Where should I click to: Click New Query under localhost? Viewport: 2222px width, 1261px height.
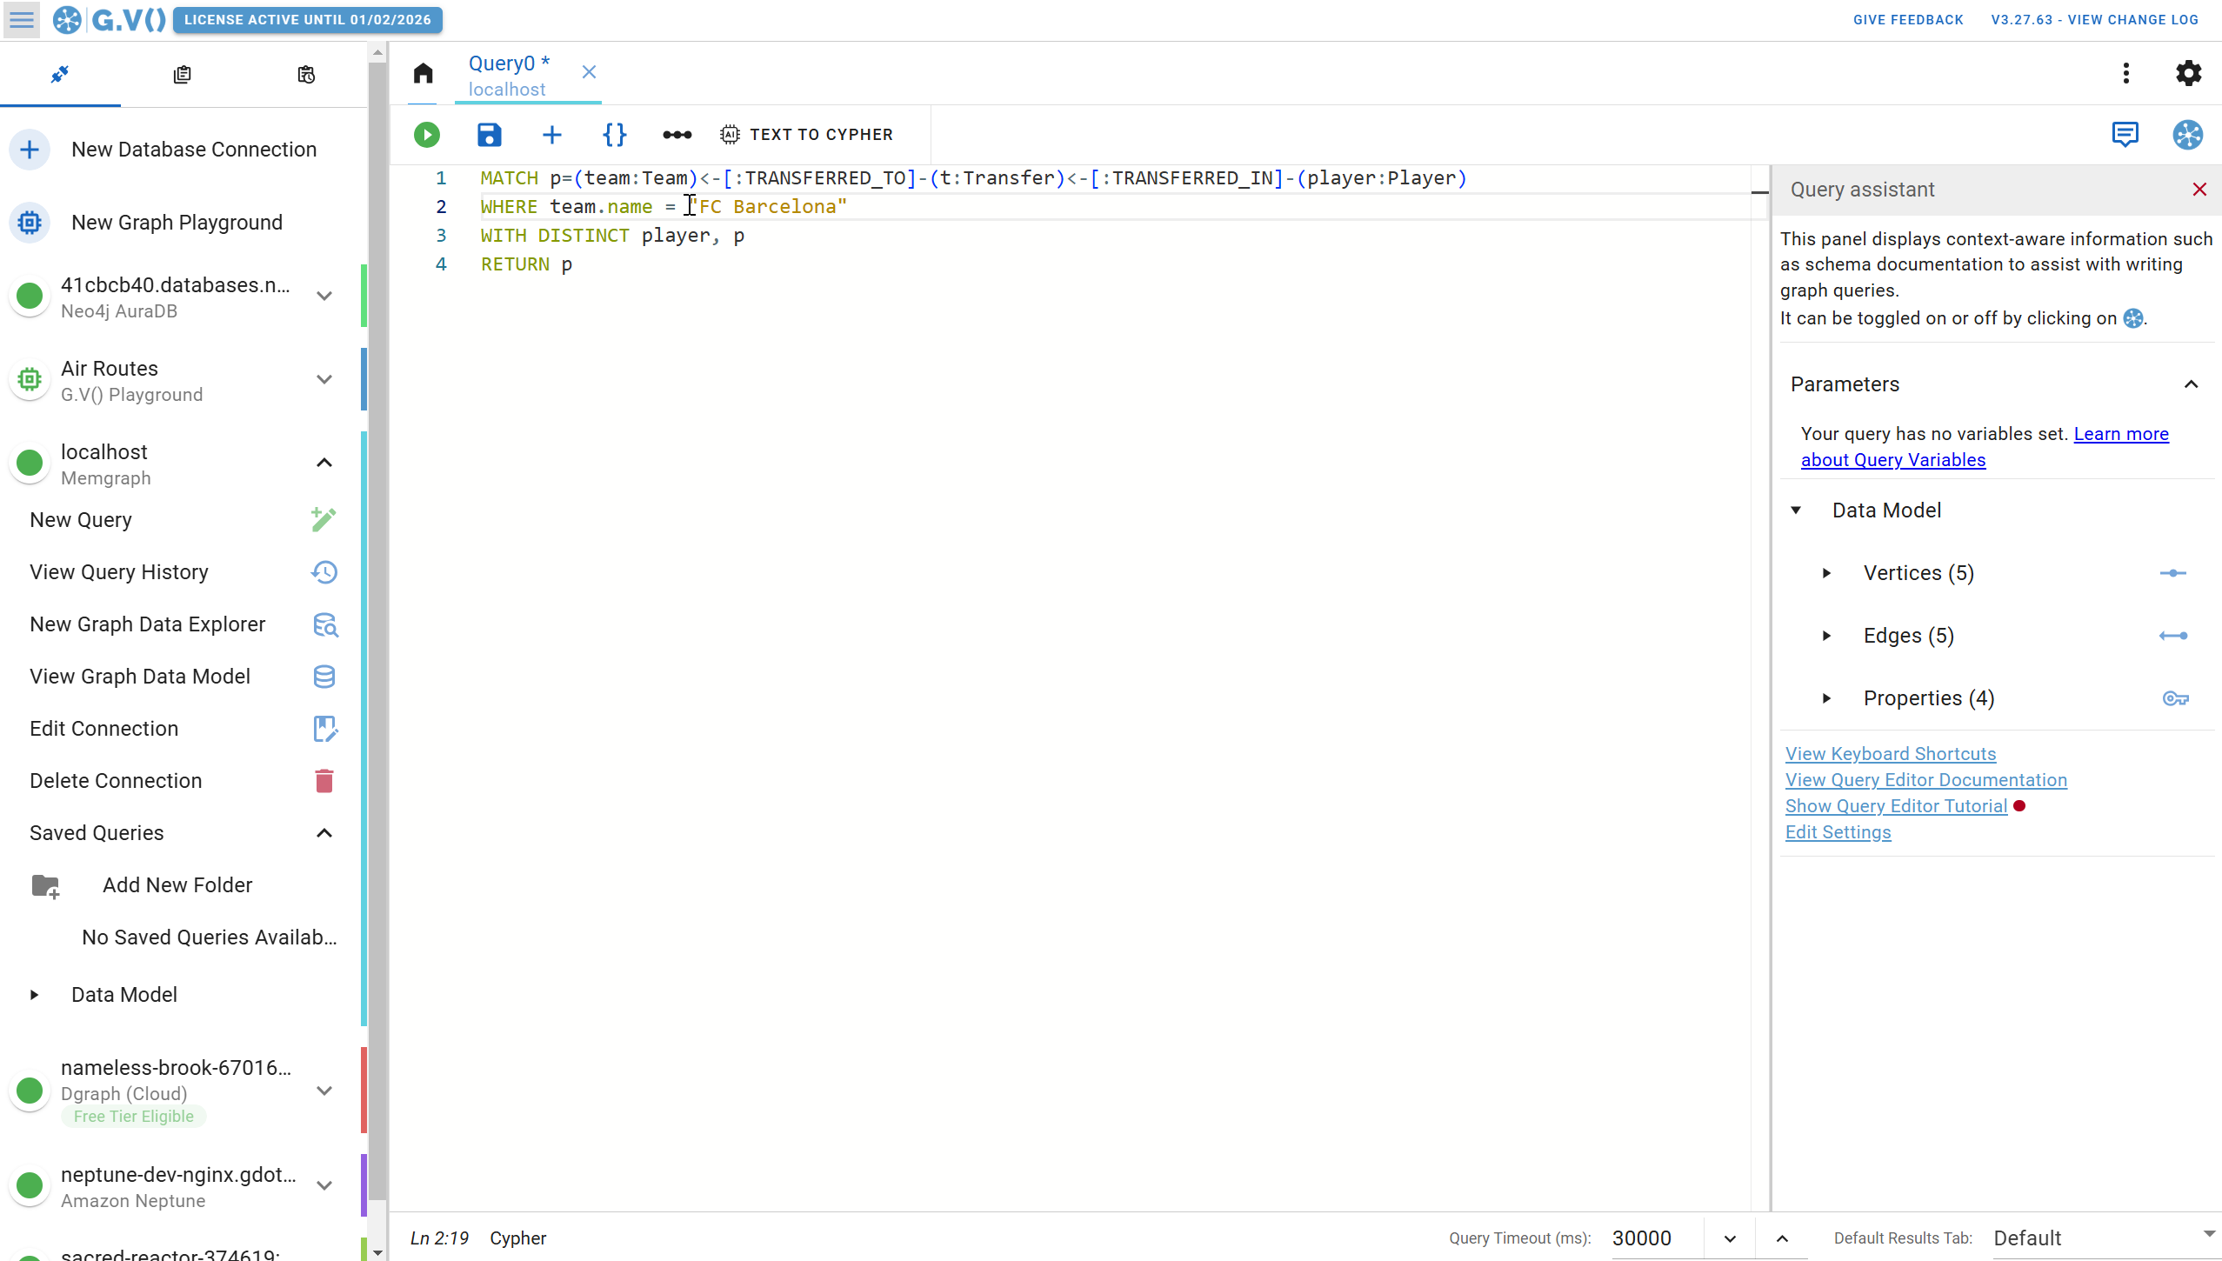pos(183,520)
